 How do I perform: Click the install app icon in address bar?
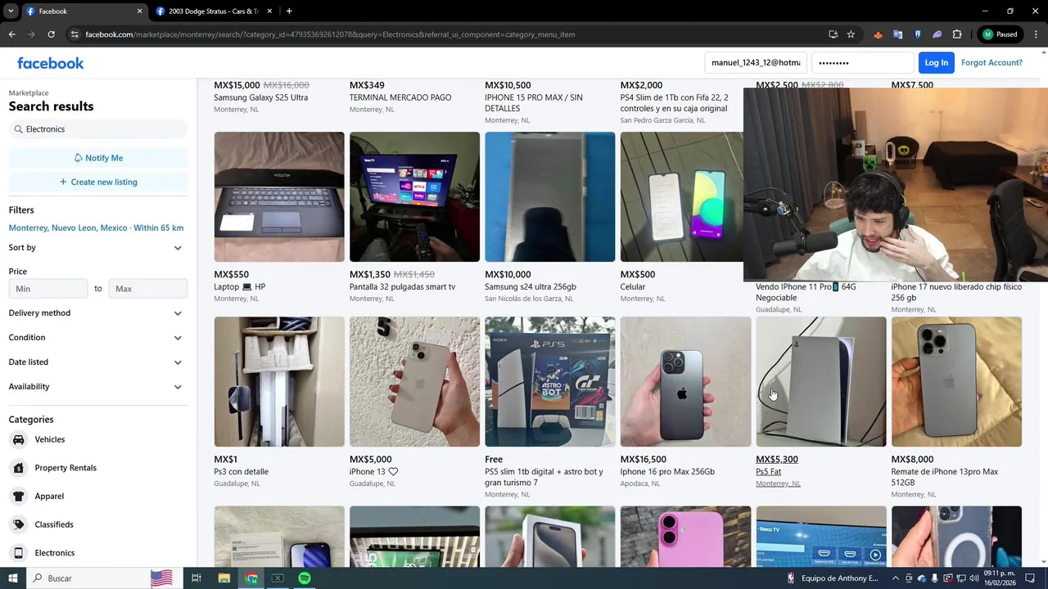[x=833, y=34]
